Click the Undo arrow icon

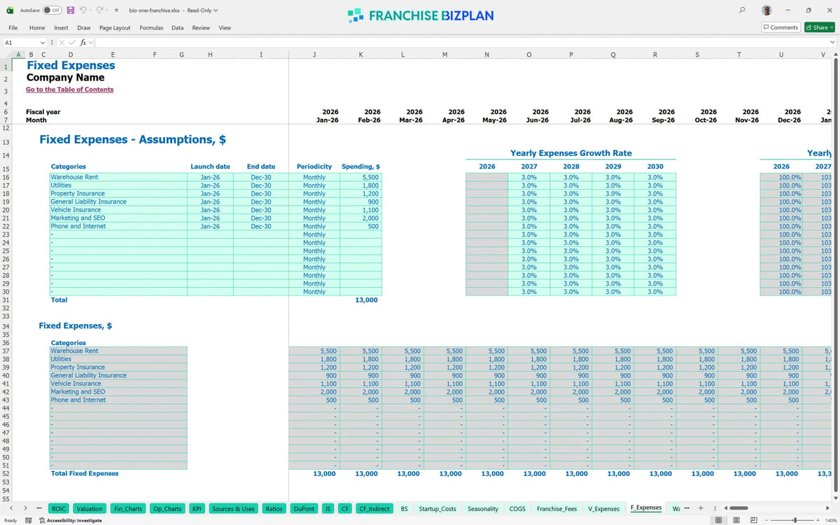click(83, 10)
